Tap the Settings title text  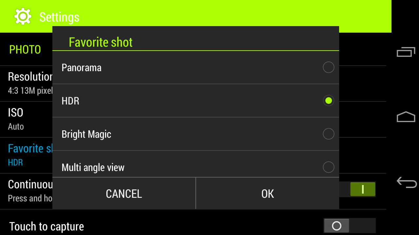pos(59,17)
